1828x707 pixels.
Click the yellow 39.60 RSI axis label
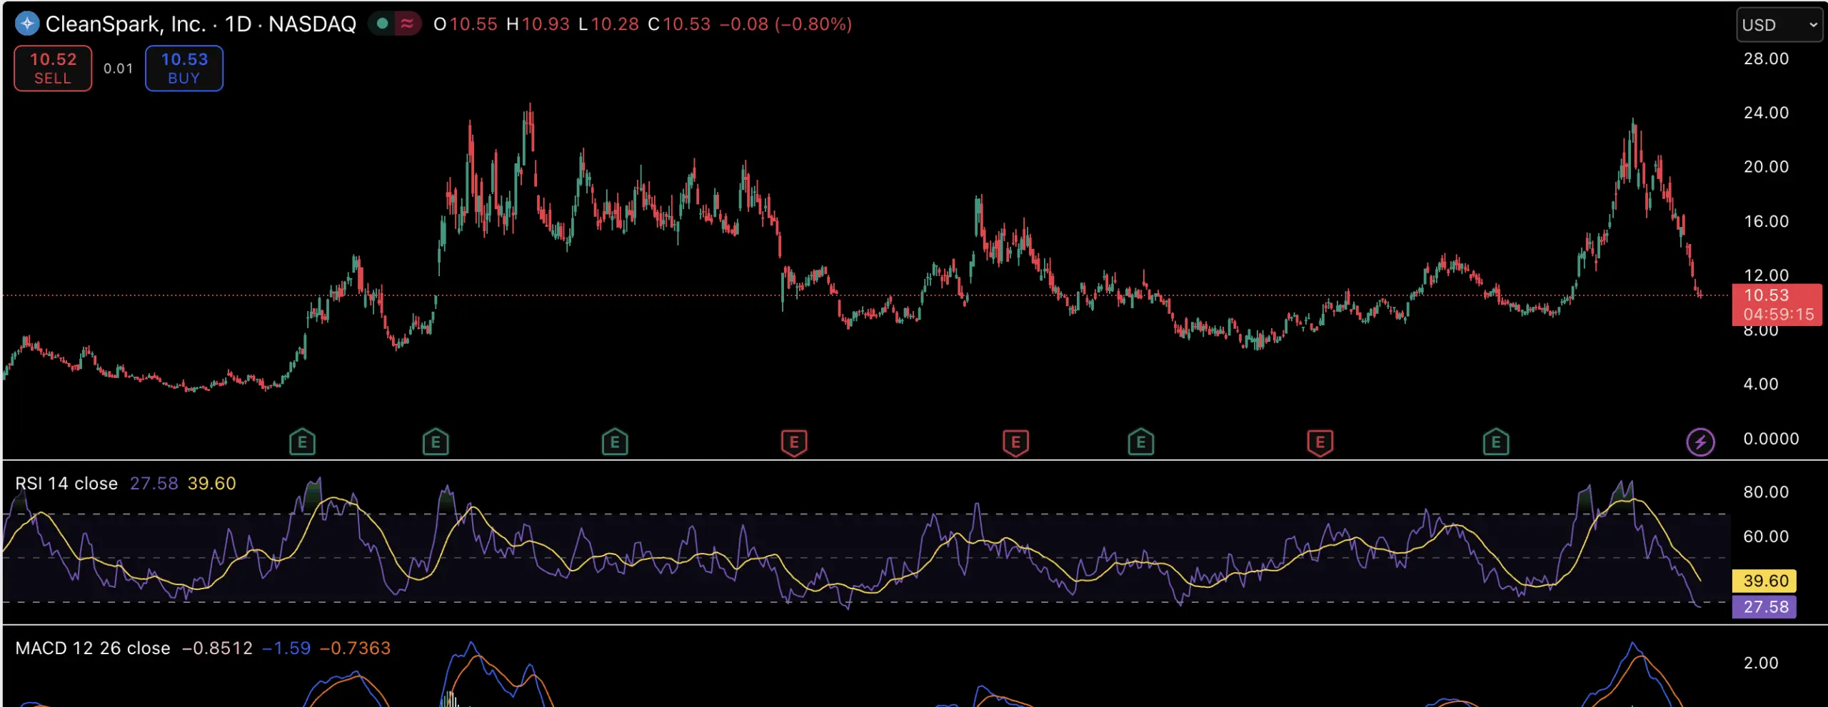point(1764,581)
